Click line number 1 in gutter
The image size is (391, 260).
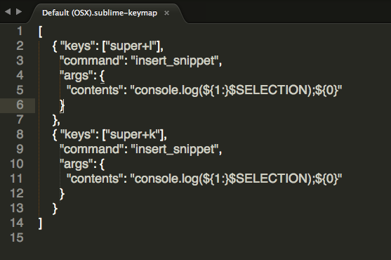coord(20,31)
